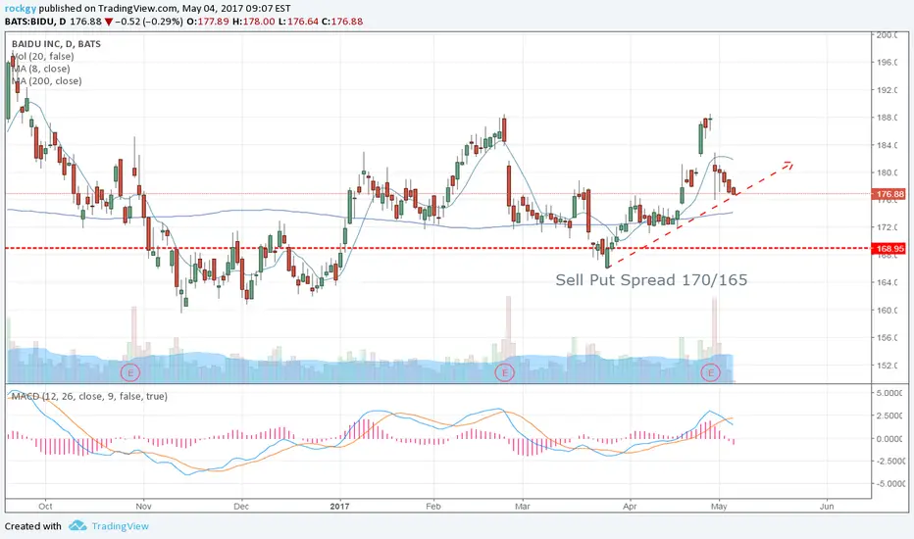Screen dimensions: 914x539
Task: Click the BATS:BIDU ticker symbol header
Action: (30, 22)
